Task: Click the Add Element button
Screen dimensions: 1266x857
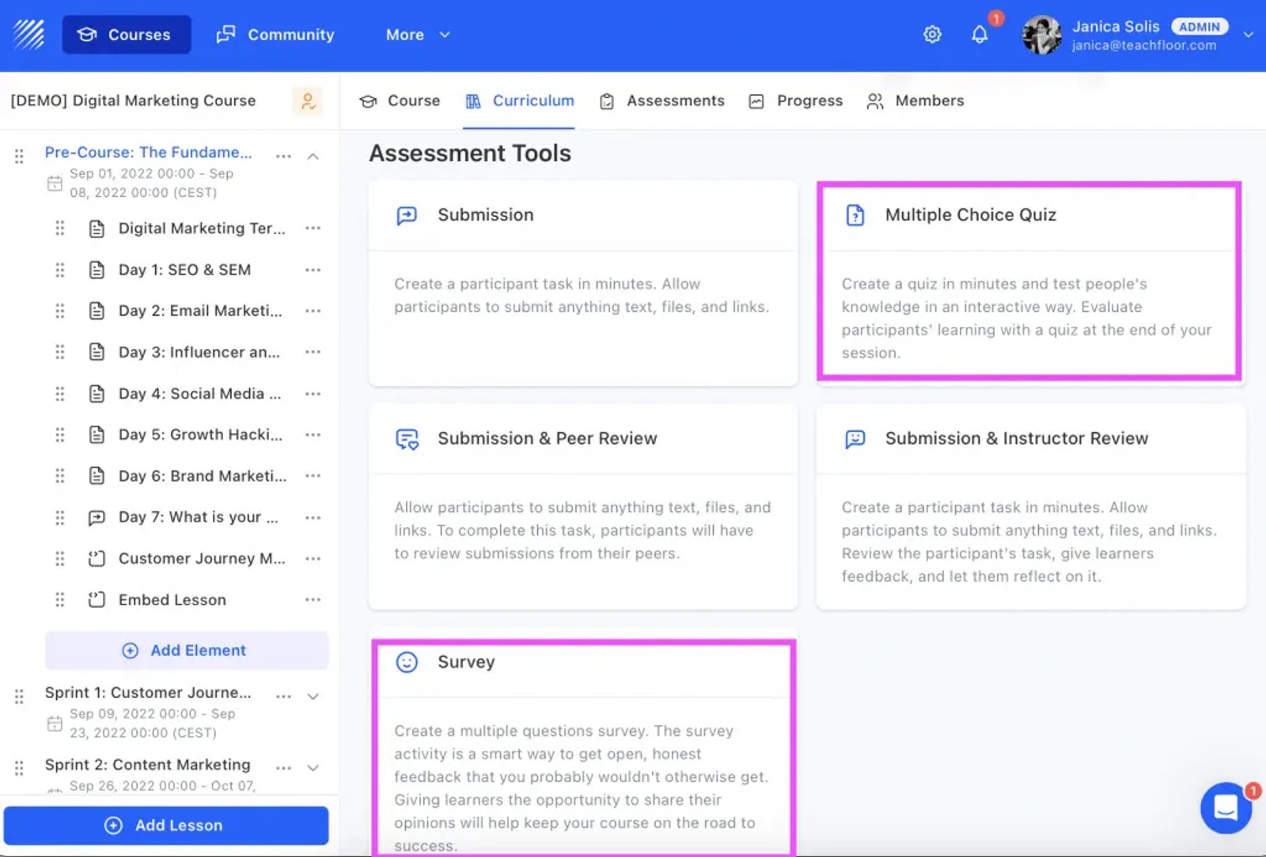Action: point(187,650)
